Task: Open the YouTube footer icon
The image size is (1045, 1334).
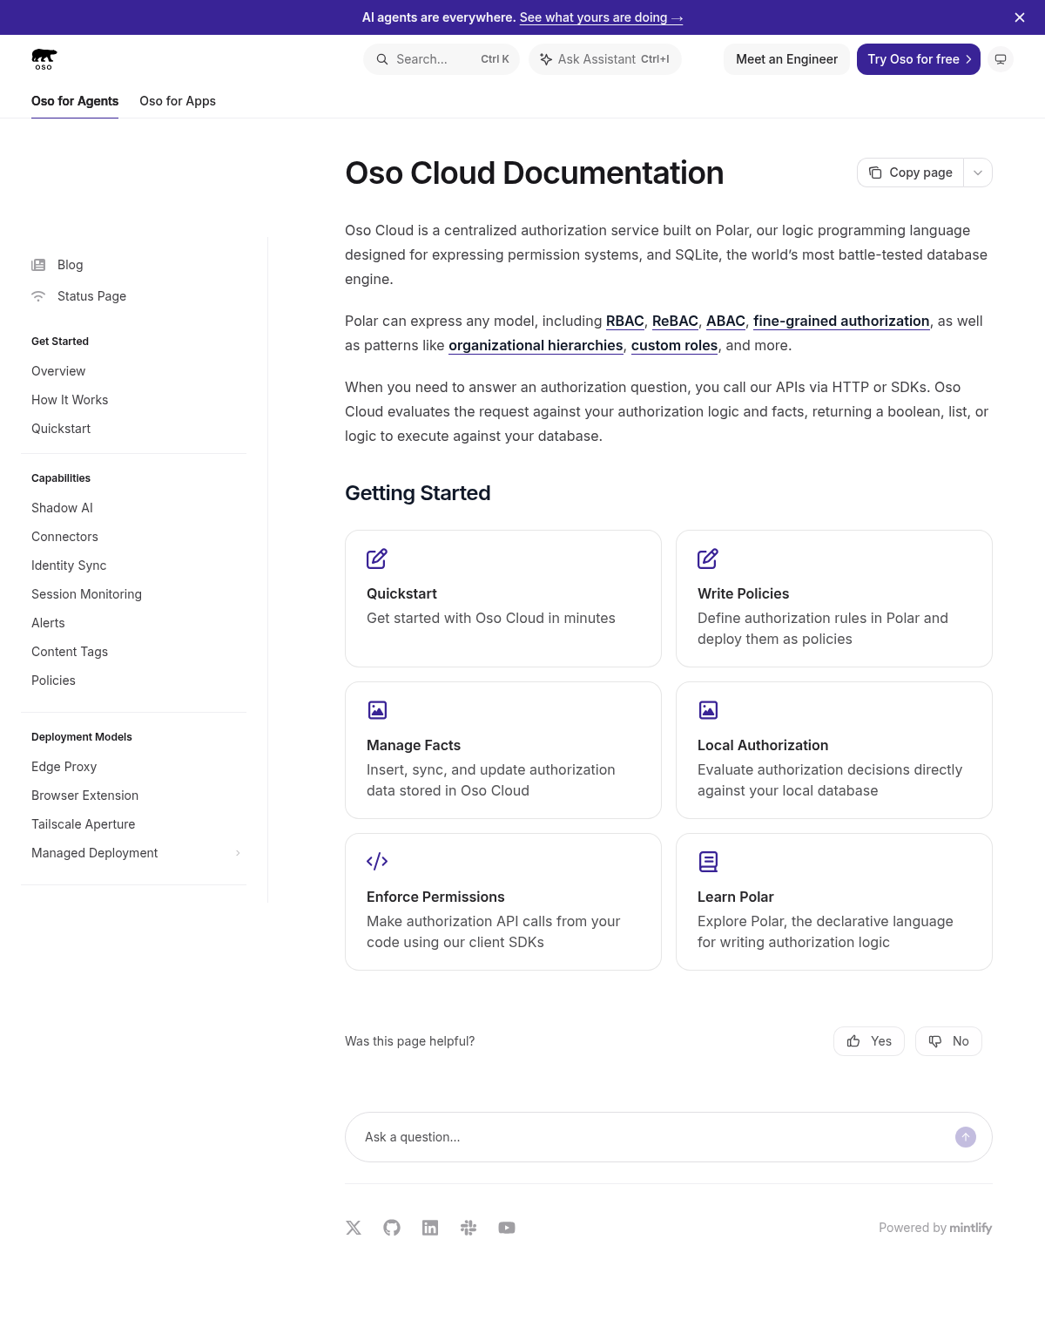Action: pyautogui.click(x=507, y=1228)
